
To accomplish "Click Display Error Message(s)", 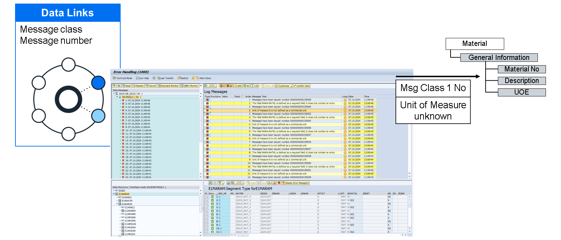I will [296, 183].
